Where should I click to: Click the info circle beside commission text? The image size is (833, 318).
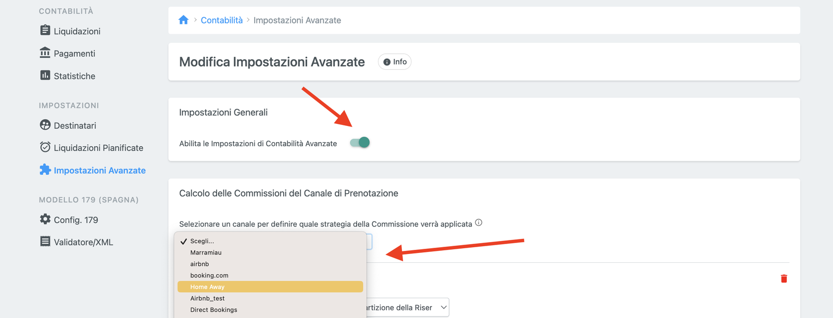click(x=478, y=223)
